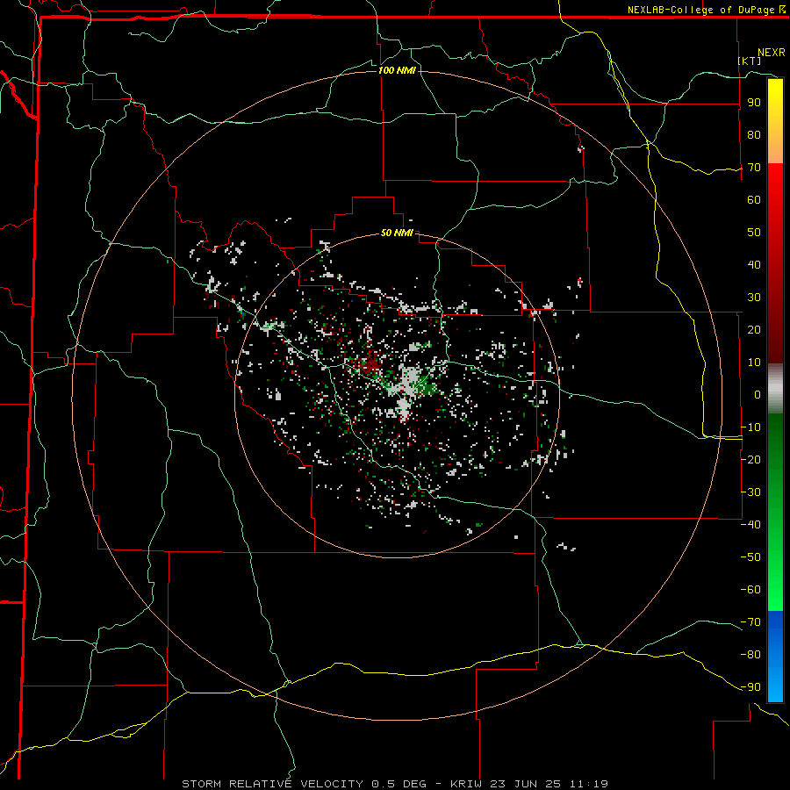Viewport: 790px width, 790px height.
Task: Click the 30 value on the velocity scale
Action: click(754, 298)
